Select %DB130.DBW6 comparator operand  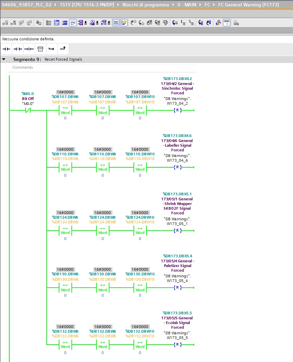tap(65, 274)
